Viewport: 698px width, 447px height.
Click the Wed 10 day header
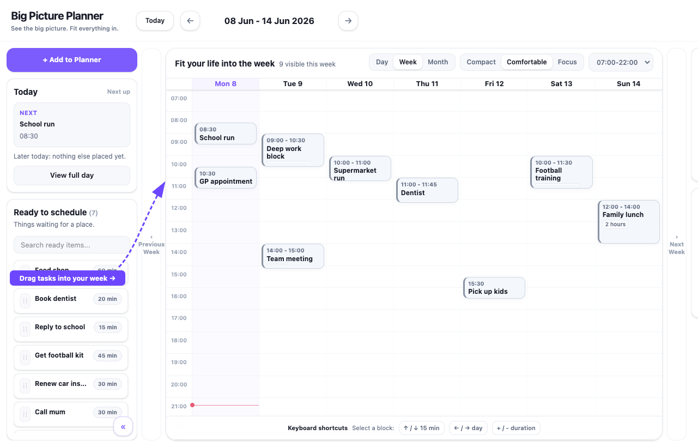point(360,84)
